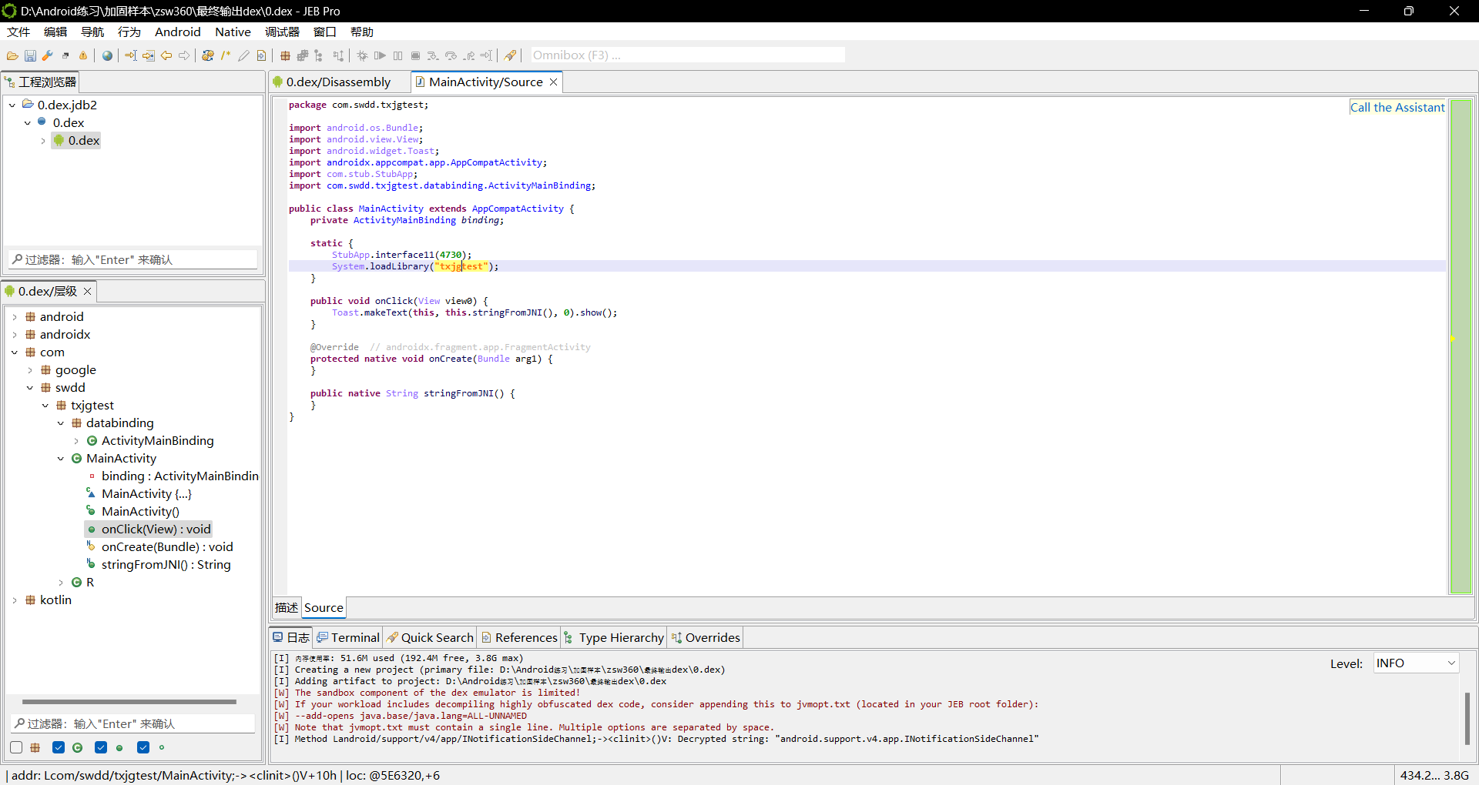Click the create package grid icon
Image resolution: width=1479 pixels, height=785 pixels.
coord(285,55)
